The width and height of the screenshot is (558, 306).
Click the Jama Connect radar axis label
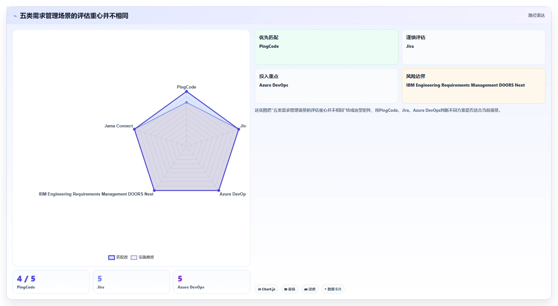click(x=119, y=126)
